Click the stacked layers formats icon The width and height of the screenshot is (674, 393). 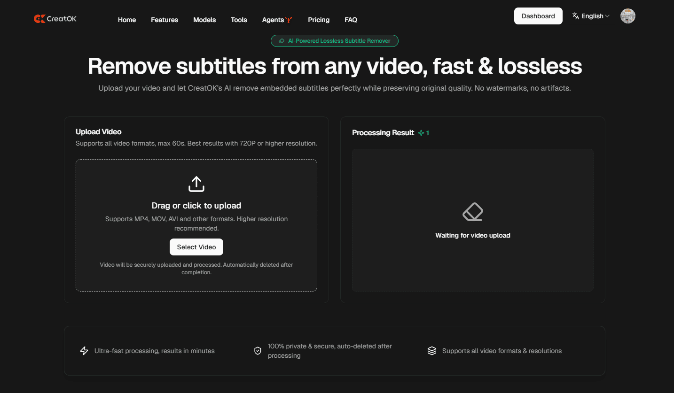pos(432,351)
